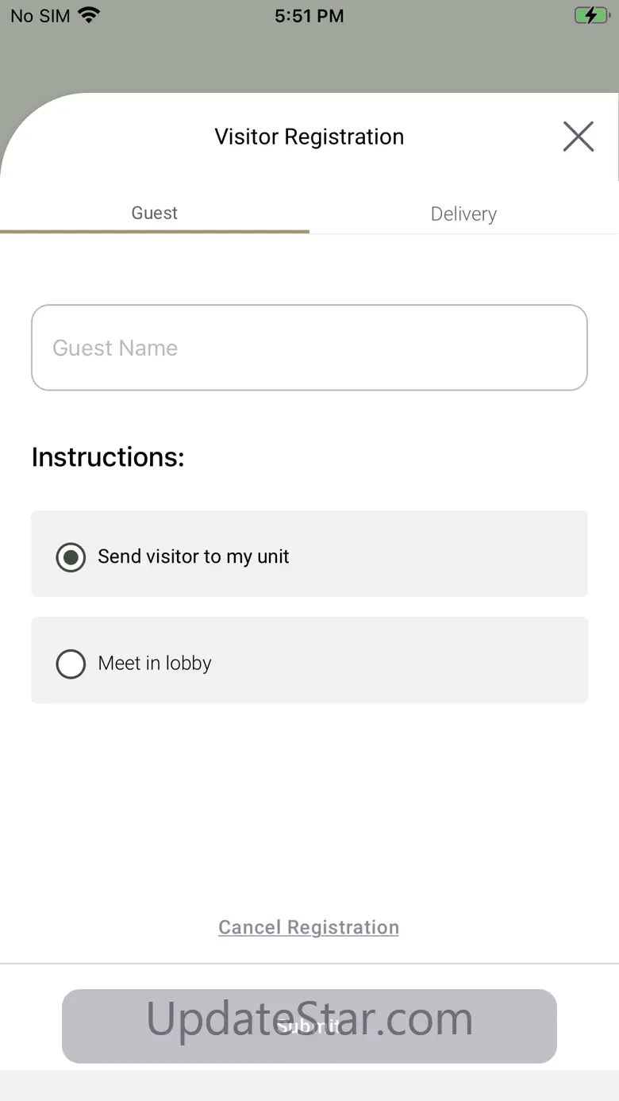Choose the 'Meet in lobby' radio circle

(71, 664)
